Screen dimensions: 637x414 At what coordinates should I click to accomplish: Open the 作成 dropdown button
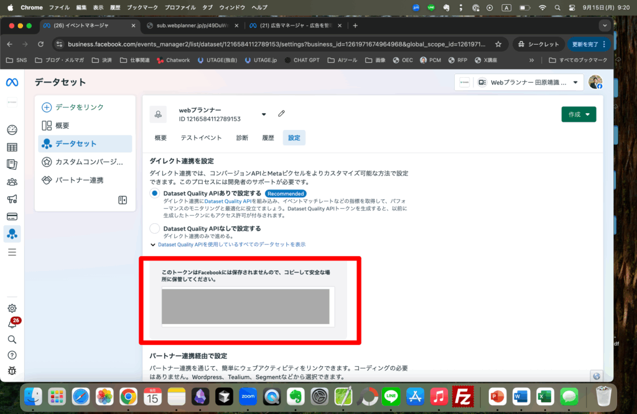point(579,114)
